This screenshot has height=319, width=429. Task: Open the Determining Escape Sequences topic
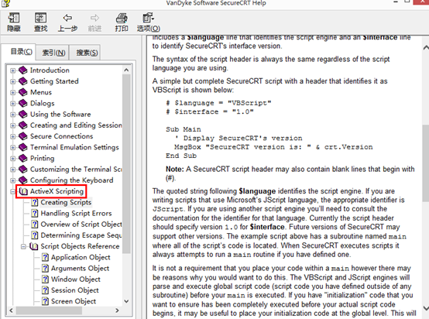81,235
